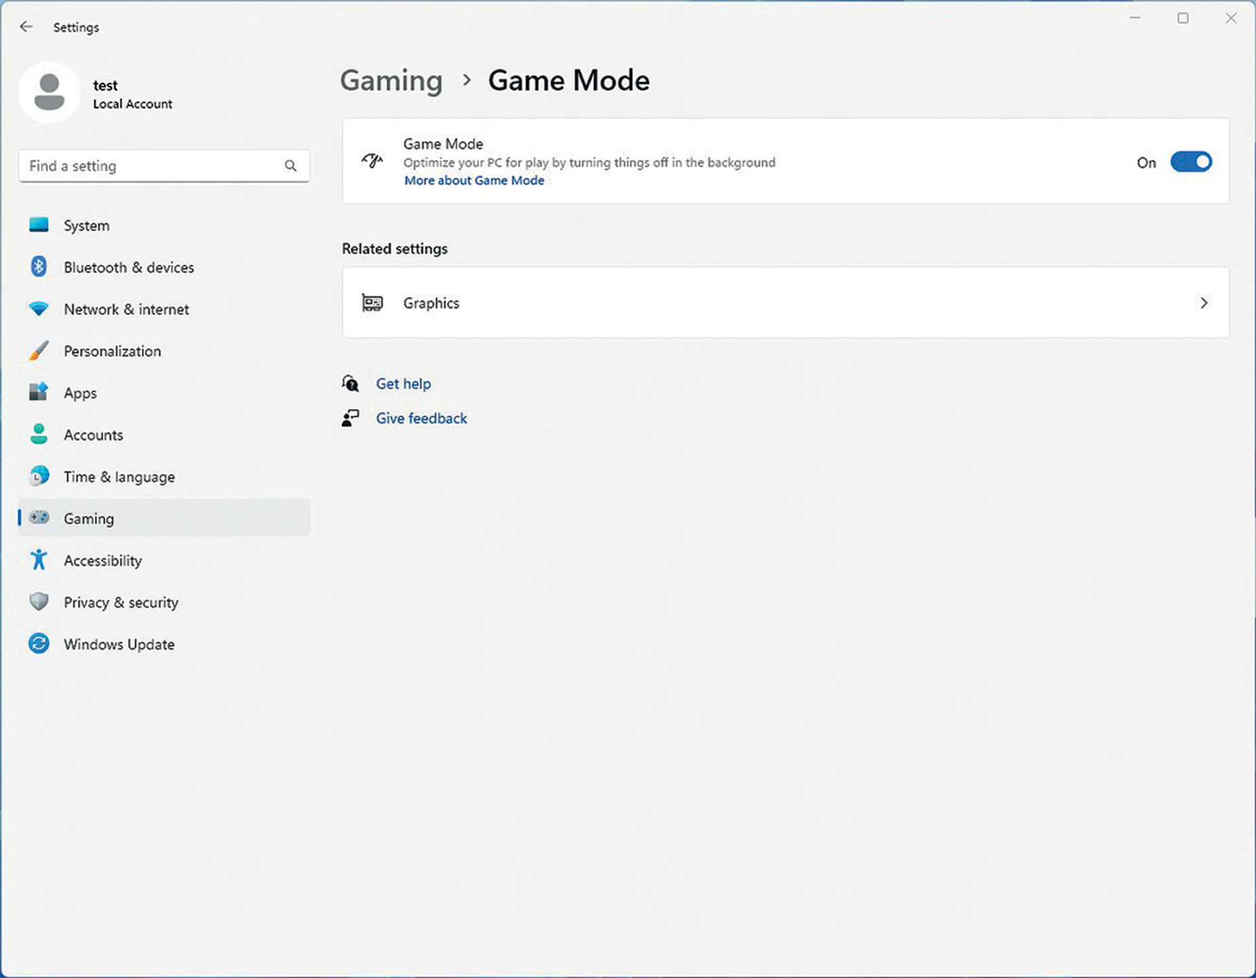Open Windows Update label

click(x=119, y=645)
